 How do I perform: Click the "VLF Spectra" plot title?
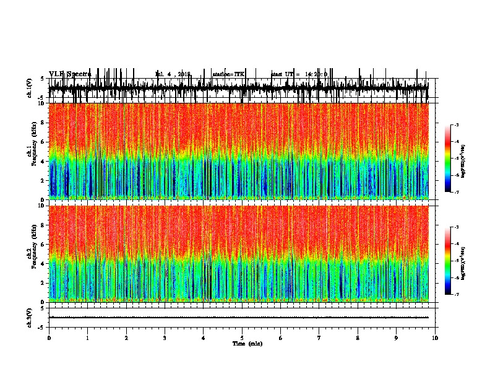70,74
